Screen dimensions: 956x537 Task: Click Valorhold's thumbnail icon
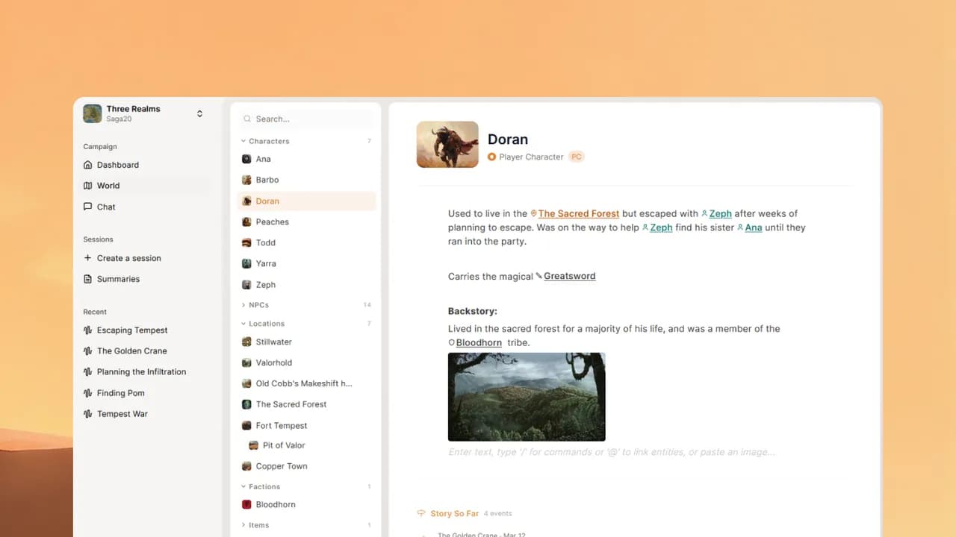[246, 362]
